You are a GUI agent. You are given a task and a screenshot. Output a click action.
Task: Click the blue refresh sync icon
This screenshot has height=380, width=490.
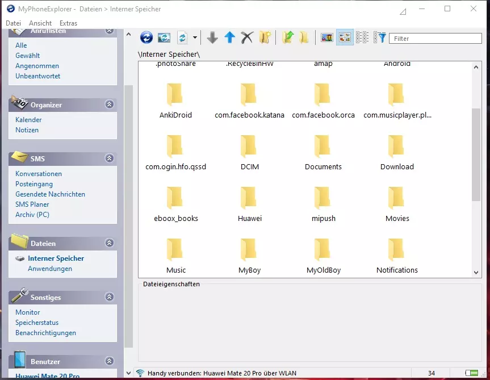(146, 38)
